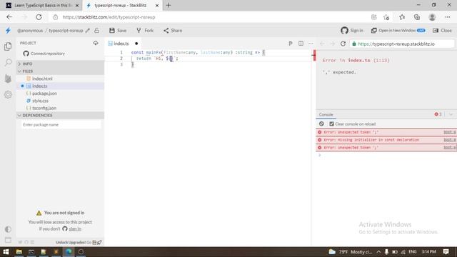Split the editor pane
Viewport: 457px width, 257px height.
click(x=301, y=44)
